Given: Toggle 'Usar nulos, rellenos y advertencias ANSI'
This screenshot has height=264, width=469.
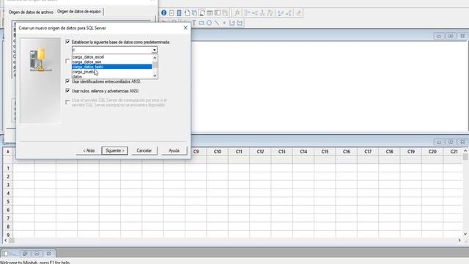Looking at the screenshot, I should [67, 91].
